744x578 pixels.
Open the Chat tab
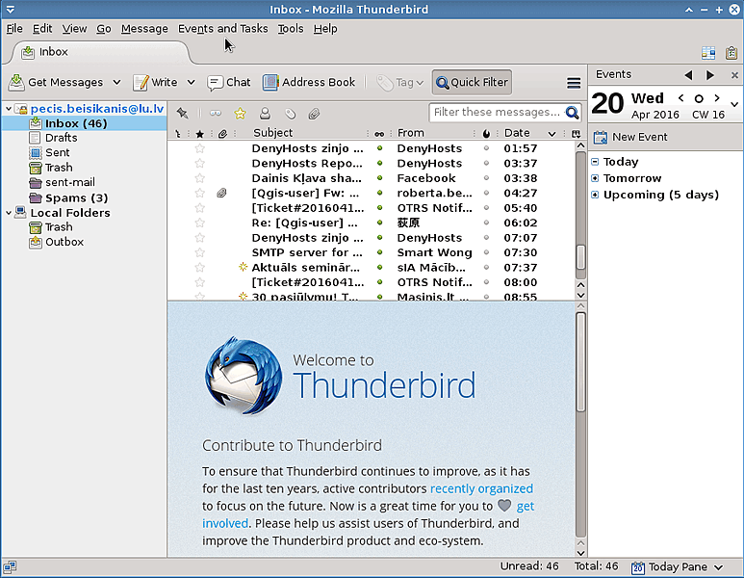(x=229, y=82)
